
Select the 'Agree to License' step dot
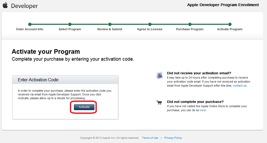[x=150, y=24]
